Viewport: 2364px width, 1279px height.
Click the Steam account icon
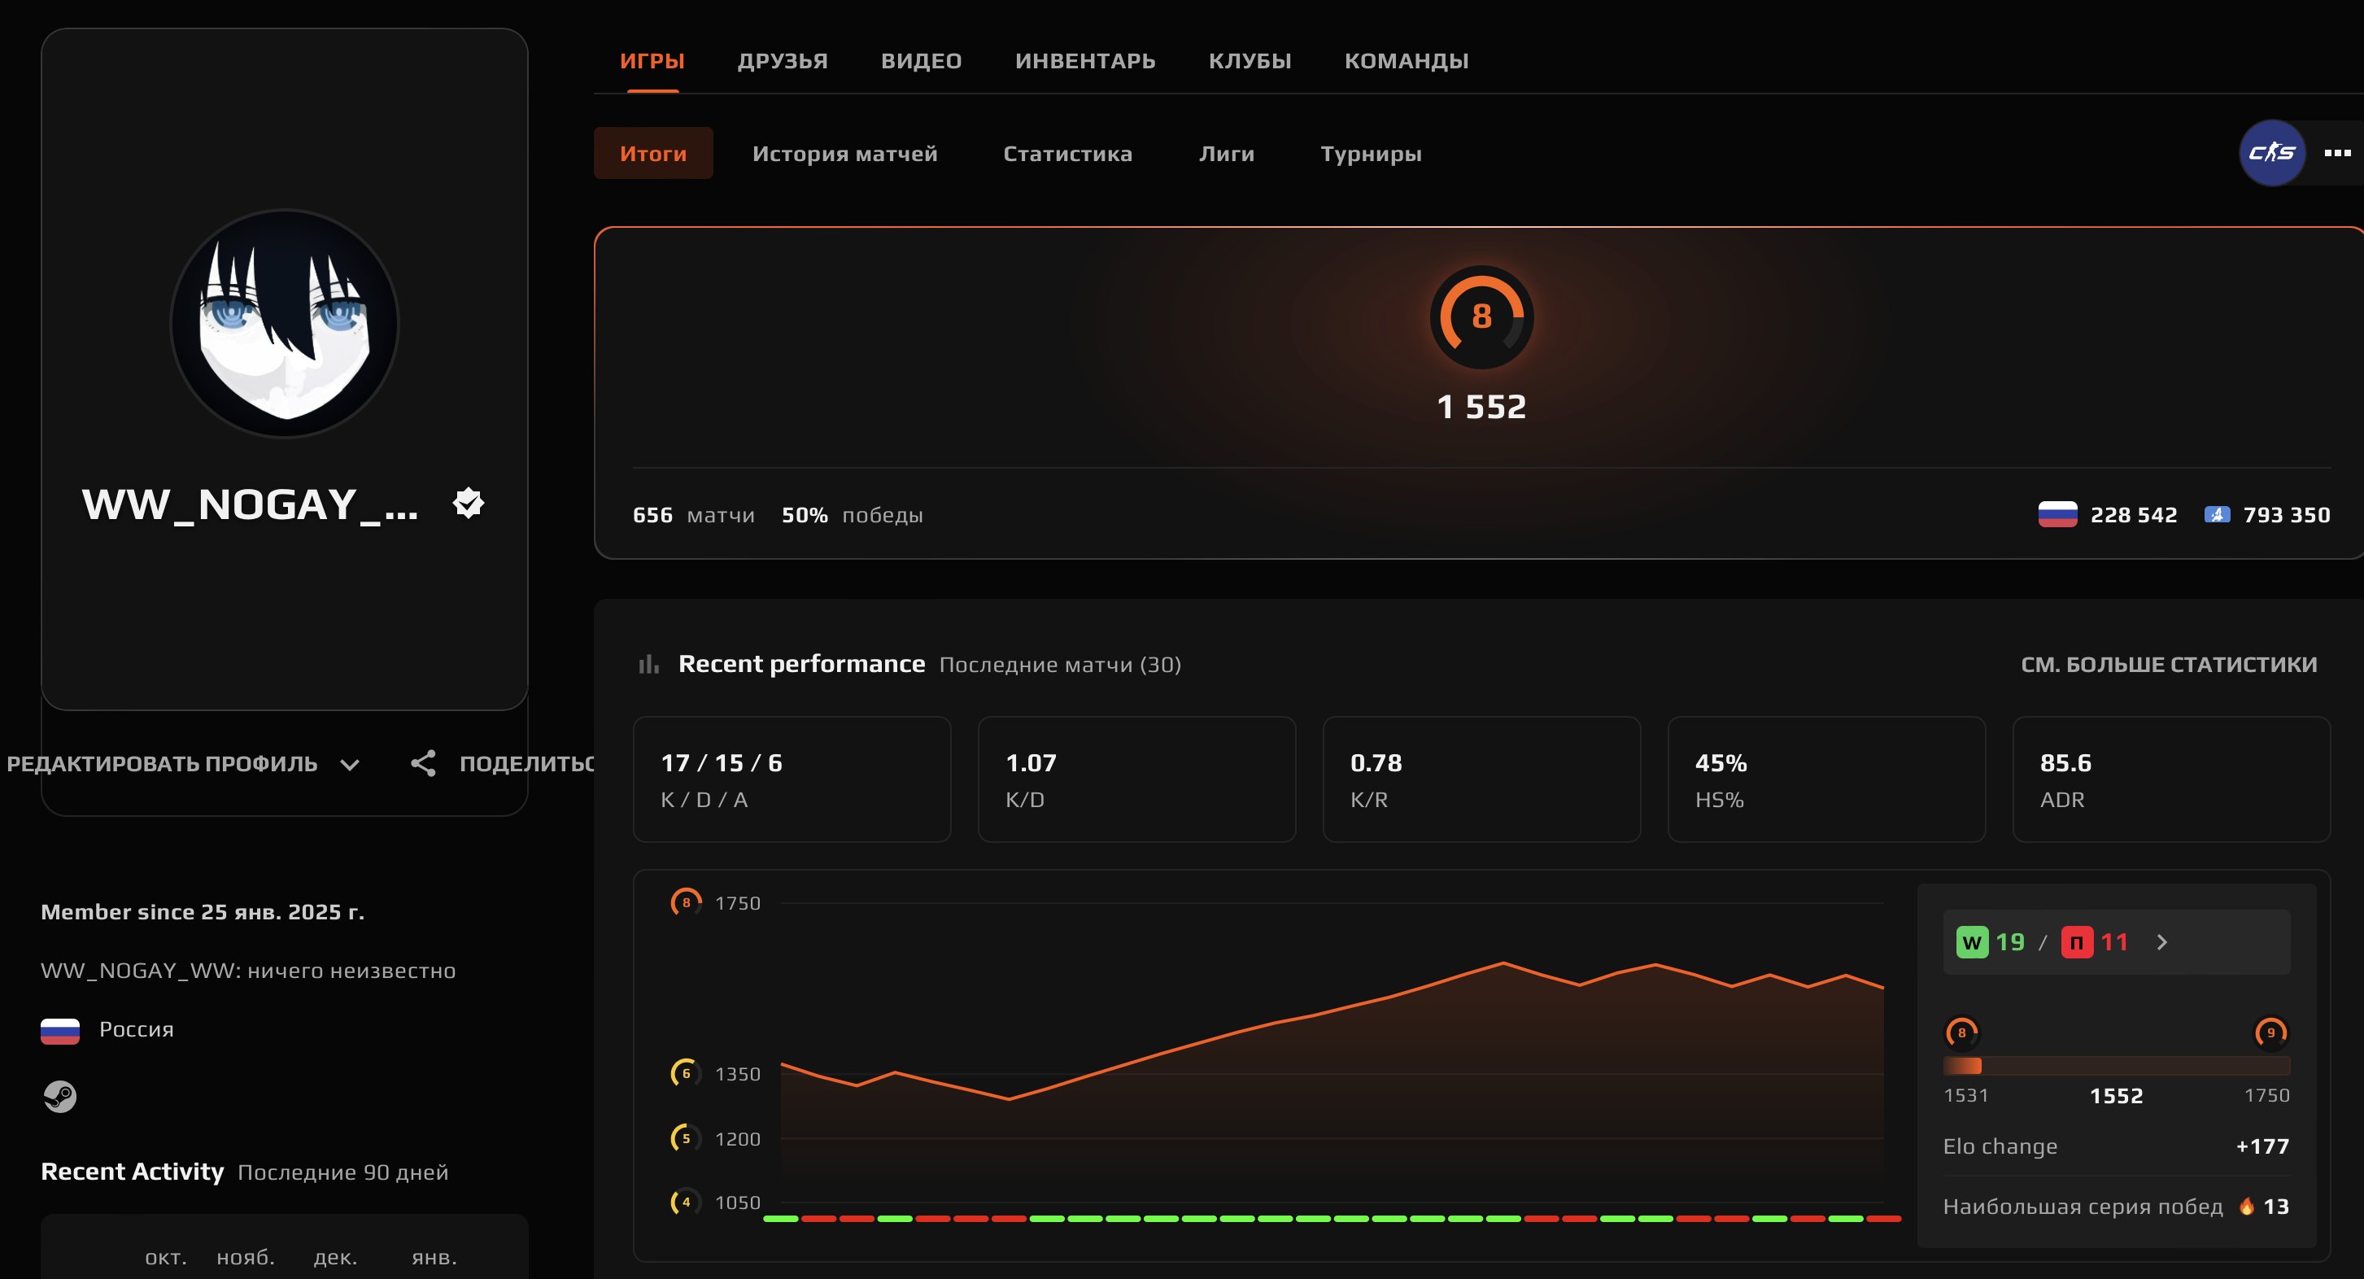[x=59, y=1095]
